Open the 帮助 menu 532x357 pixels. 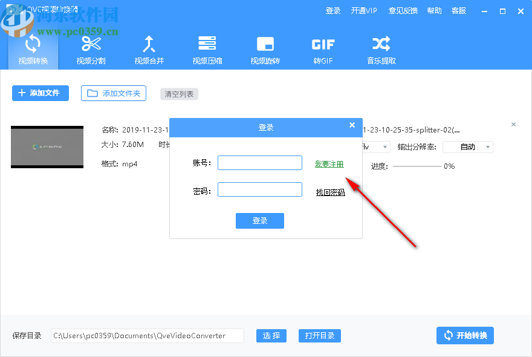click(434, 10)
